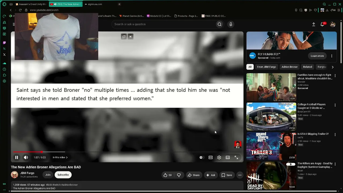Reload the YouTube page
The width and height of the screenshot is (343, 193).
pyautogui.click(x=20, y=10)
